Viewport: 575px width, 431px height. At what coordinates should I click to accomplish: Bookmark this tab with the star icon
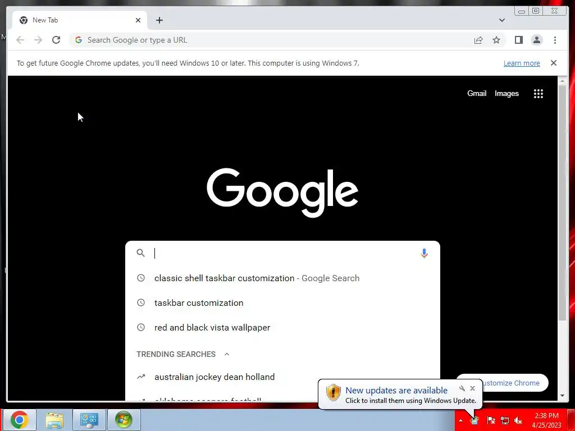[496, 40]
